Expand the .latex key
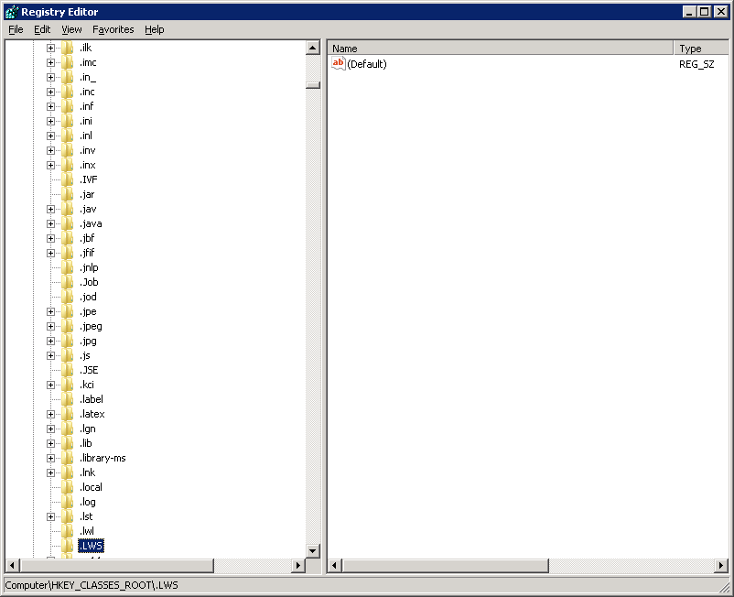 [x=50, y=414]
